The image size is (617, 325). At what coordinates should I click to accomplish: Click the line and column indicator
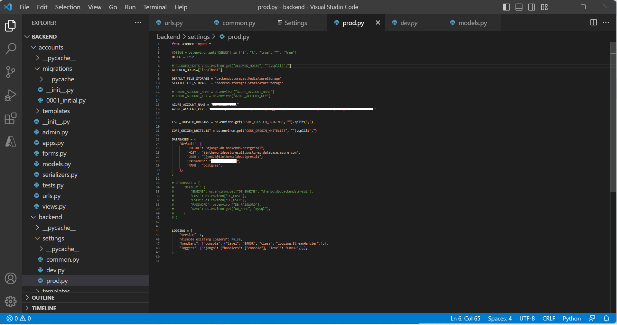pyautogui.click(x=465, y=318)
